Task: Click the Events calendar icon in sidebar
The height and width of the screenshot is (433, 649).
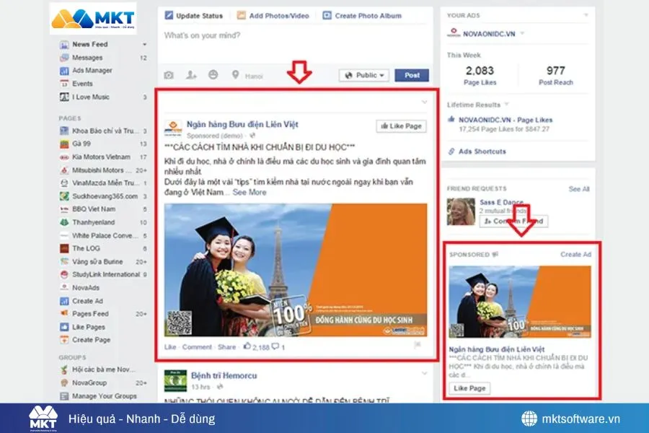Action: pyautogui.click(x=64, y=84)
